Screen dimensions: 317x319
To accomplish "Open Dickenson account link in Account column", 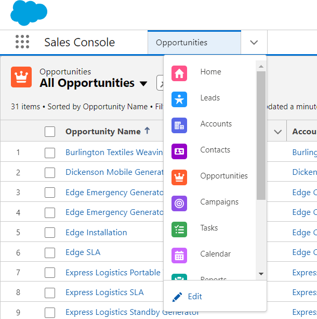I will [305, 172].
